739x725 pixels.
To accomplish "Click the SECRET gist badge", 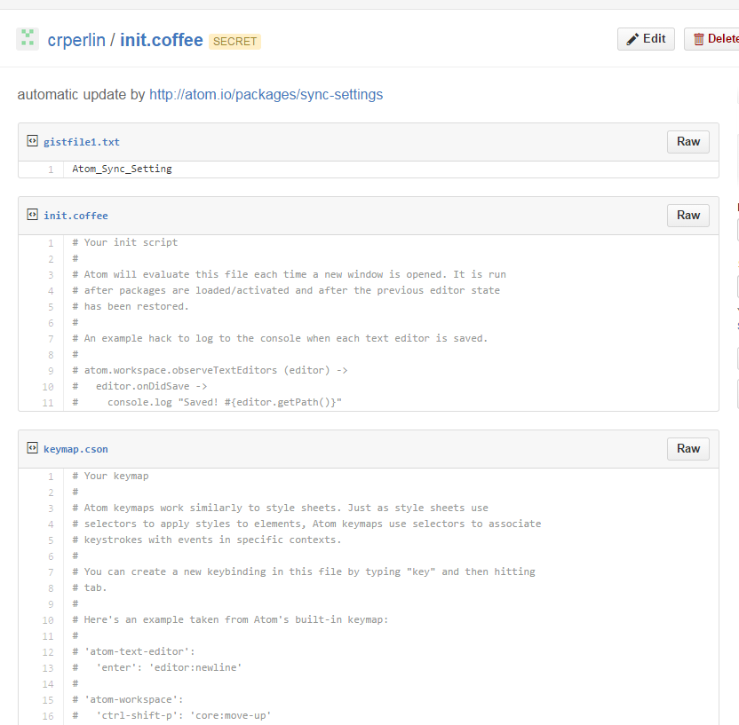I will point(234,41).
